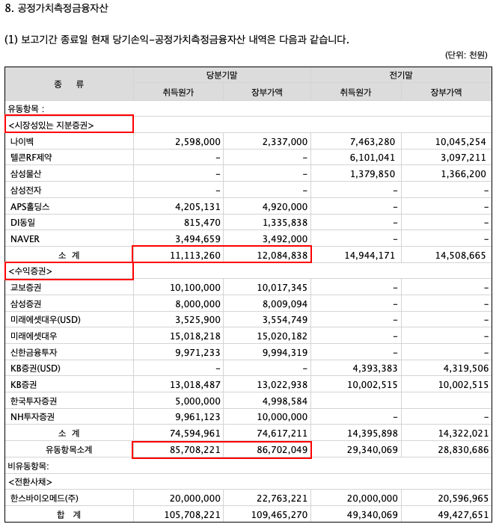Select the 'NH투자증권' row label
The image size is (499, 527).
pos(32,417)
